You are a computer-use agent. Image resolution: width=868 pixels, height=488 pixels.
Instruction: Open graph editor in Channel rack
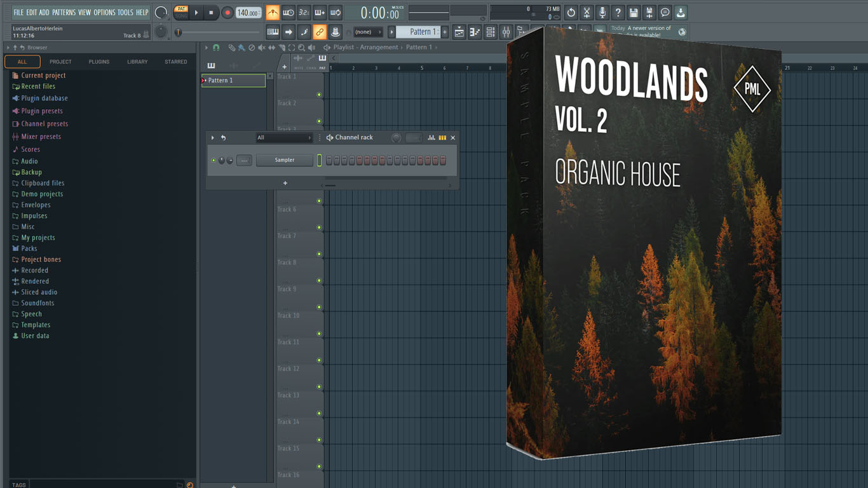pyautogui.click(x=431, y=137)
